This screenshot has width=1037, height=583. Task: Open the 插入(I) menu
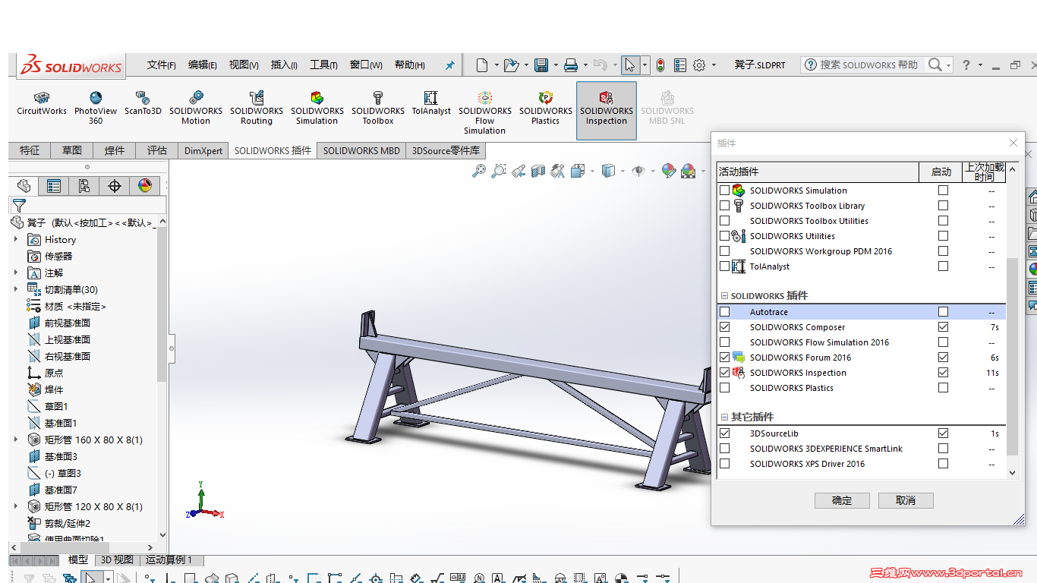click(x=284, y=65)
